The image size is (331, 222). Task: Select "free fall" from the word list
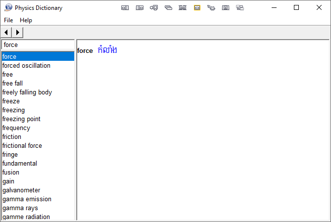coord(12,84)
